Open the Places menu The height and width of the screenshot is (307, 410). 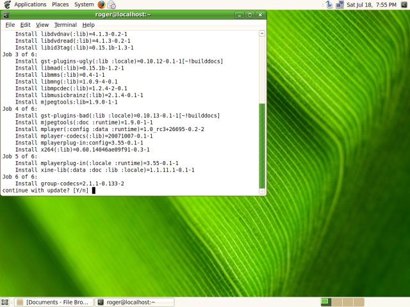pyautogui.click(x=60, y=4)
